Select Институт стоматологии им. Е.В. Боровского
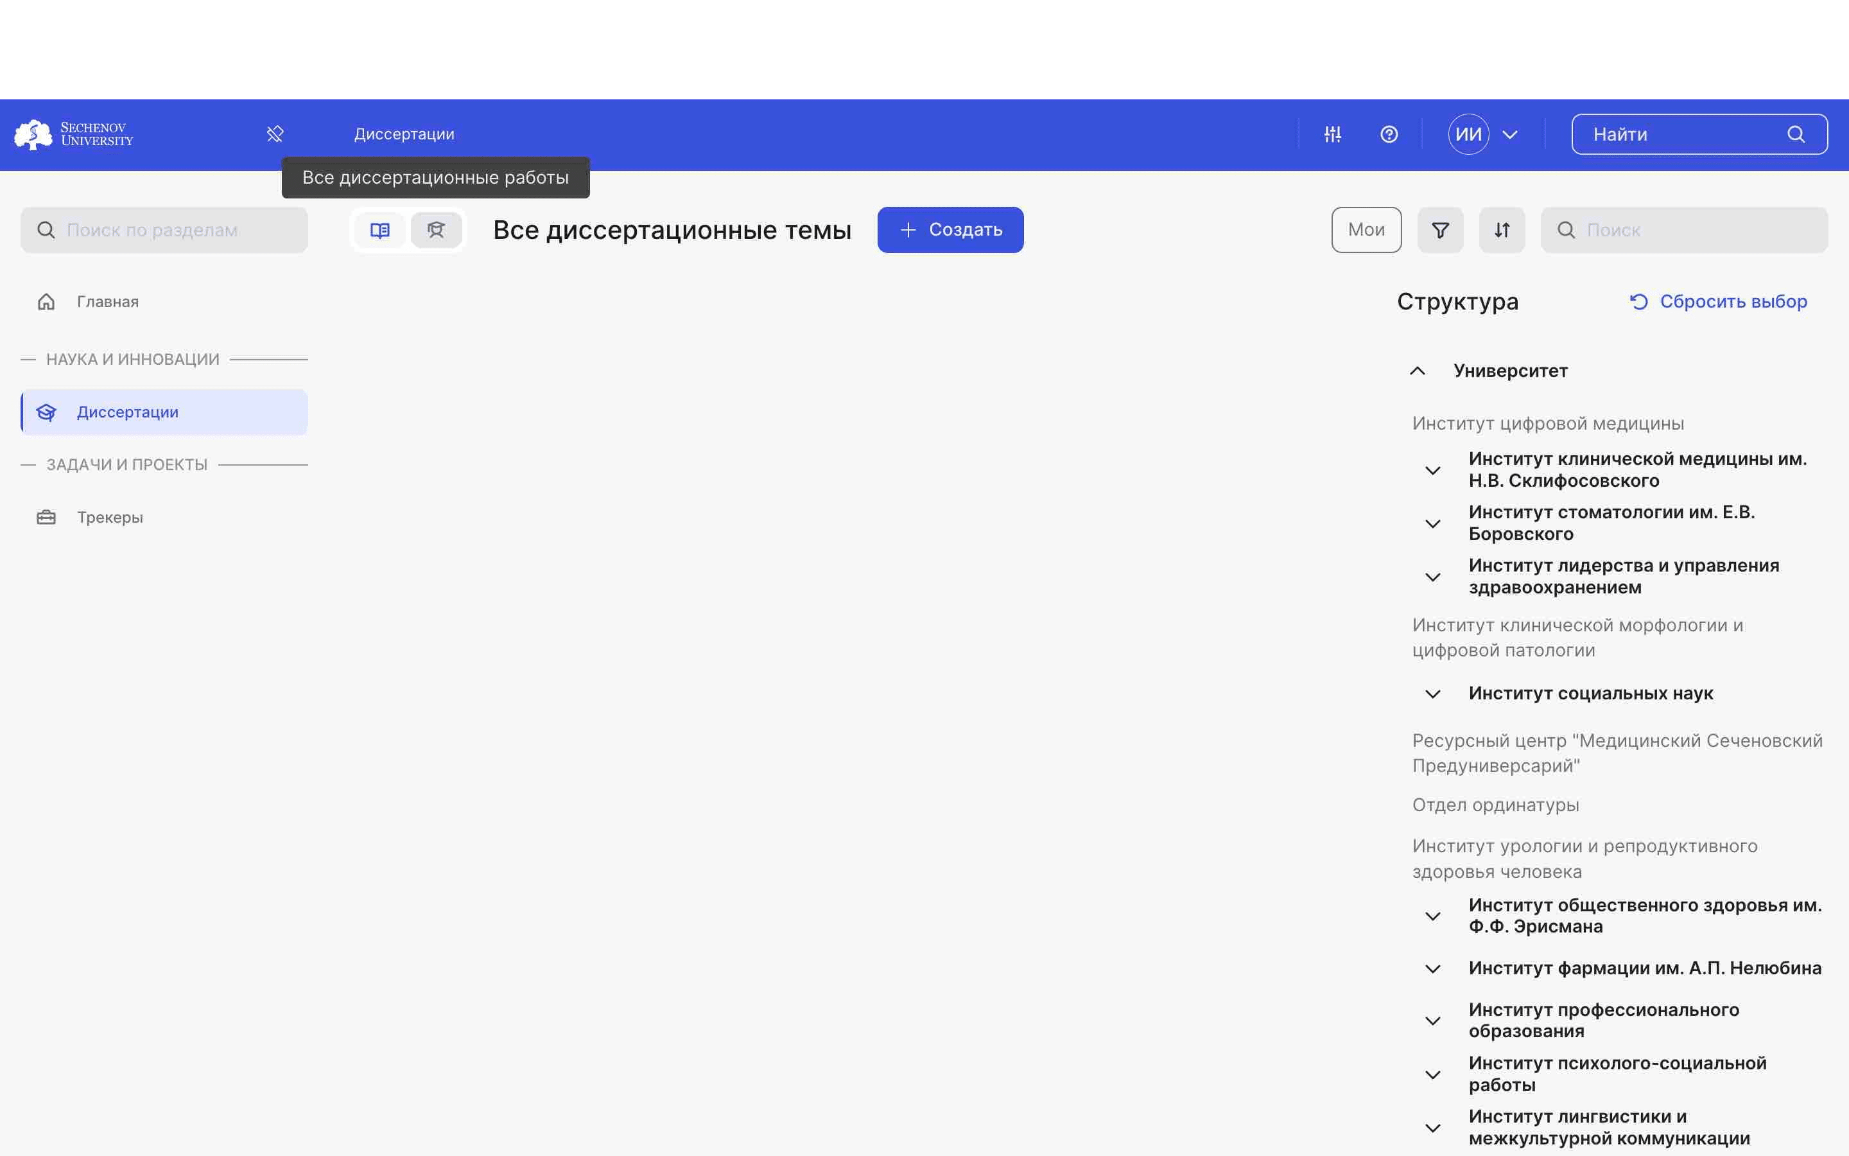The height and width of the screenshot is (1156, 1849). (1611, 523)
